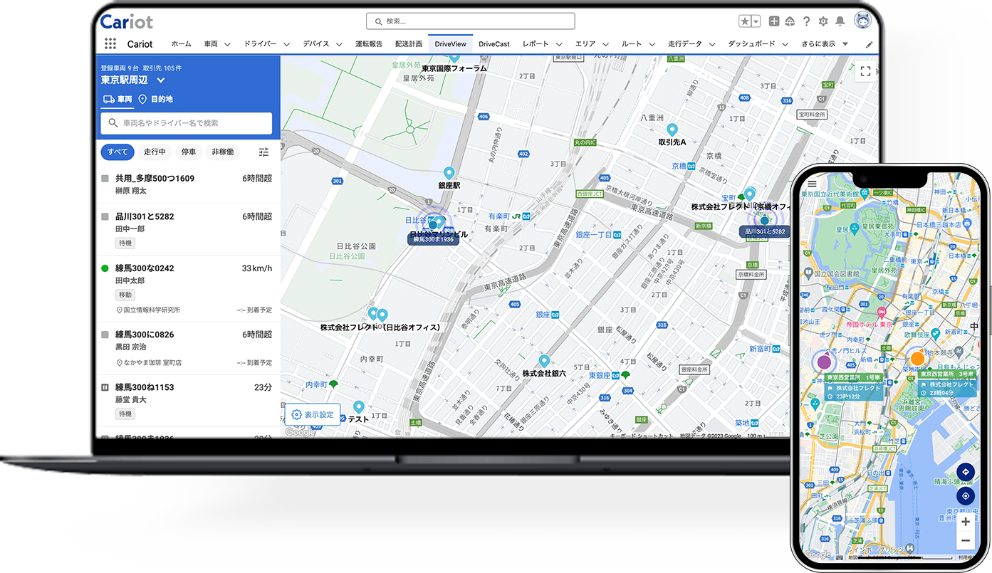The height and width of the screenshot is (573, 992).
Task: Click the 品川301と5282 vehicle label on map
Action: click(x=765, y=231)
